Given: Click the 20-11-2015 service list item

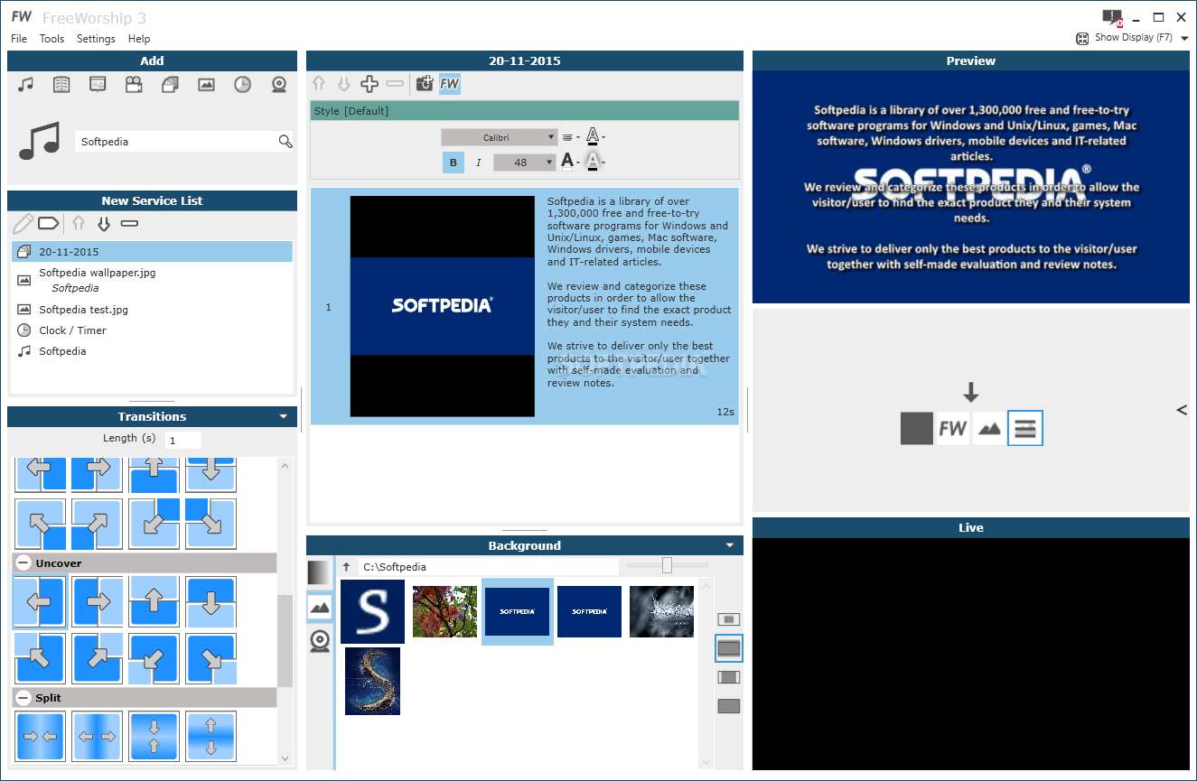Looking at the screenshot, I should point(152,252).
